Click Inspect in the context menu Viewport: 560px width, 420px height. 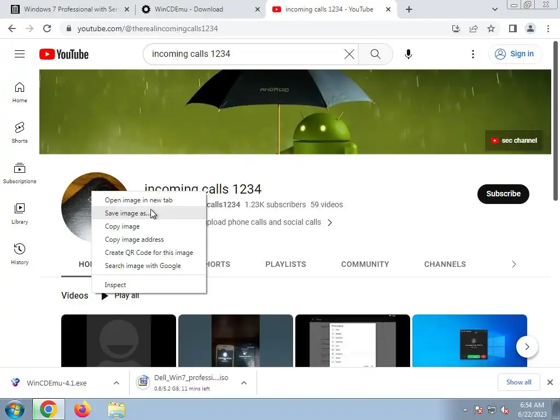149,284
